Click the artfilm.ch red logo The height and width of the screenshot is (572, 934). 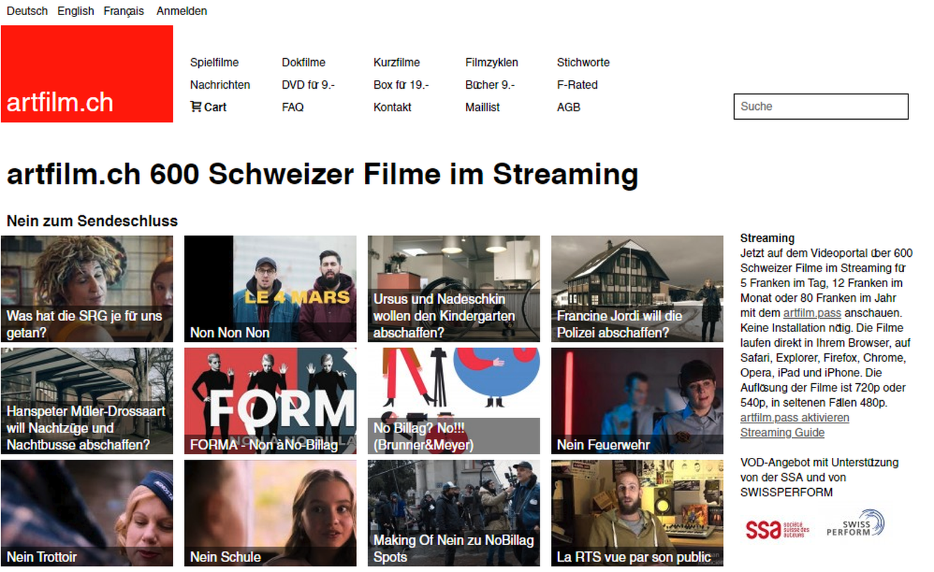click(87, 73)
